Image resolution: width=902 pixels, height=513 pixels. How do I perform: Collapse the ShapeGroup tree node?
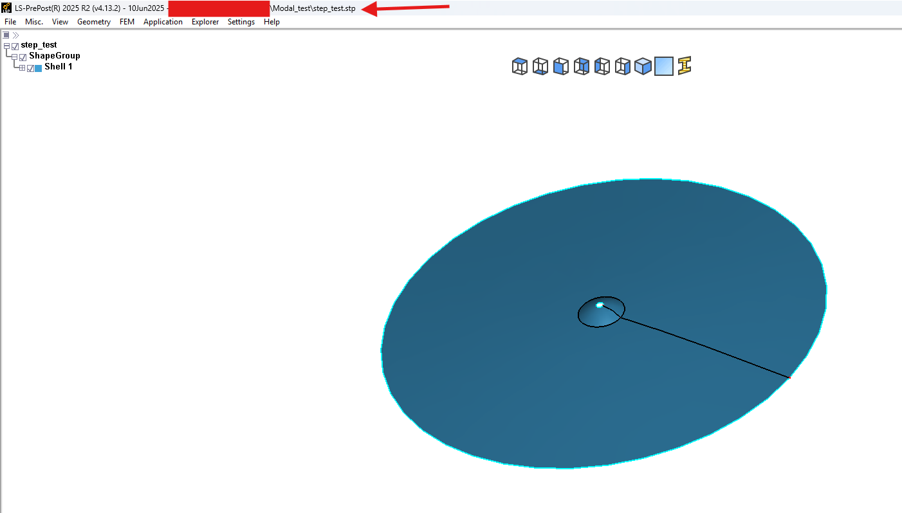[14, 57]
